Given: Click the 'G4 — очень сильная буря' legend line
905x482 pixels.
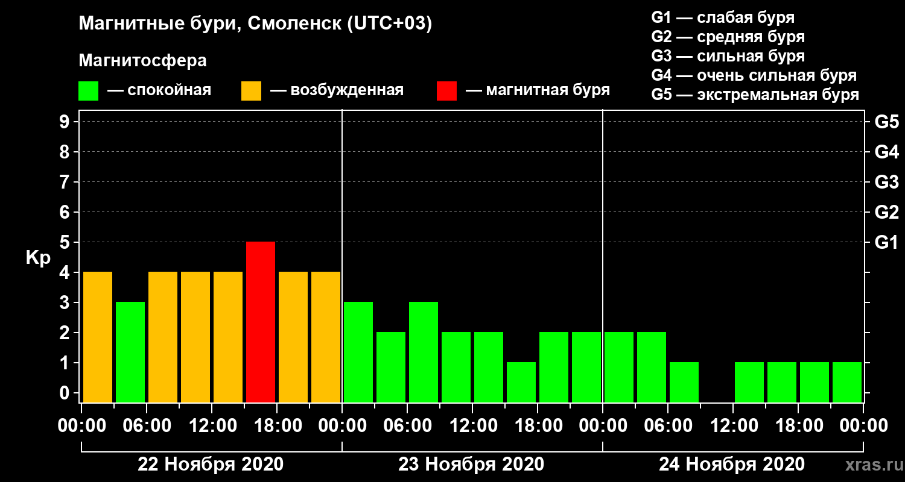Looking at the screenshot, I should point(754,75).
